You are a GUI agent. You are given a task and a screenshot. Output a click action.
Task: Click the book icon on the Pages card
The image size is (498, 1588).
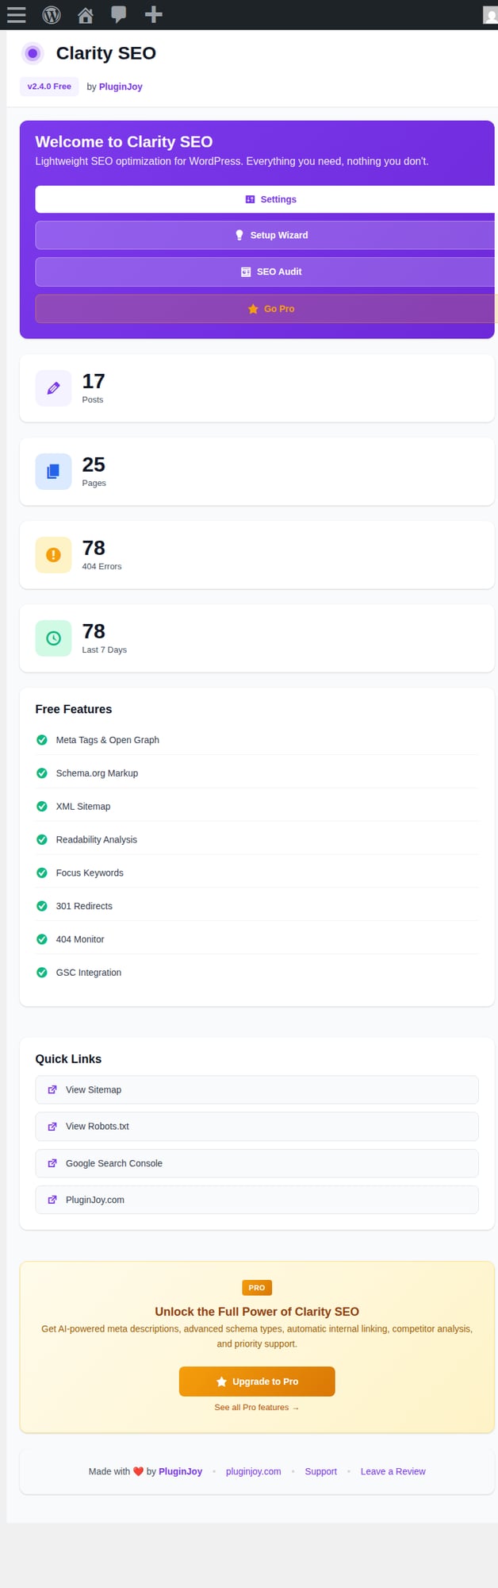click(52, 471)
